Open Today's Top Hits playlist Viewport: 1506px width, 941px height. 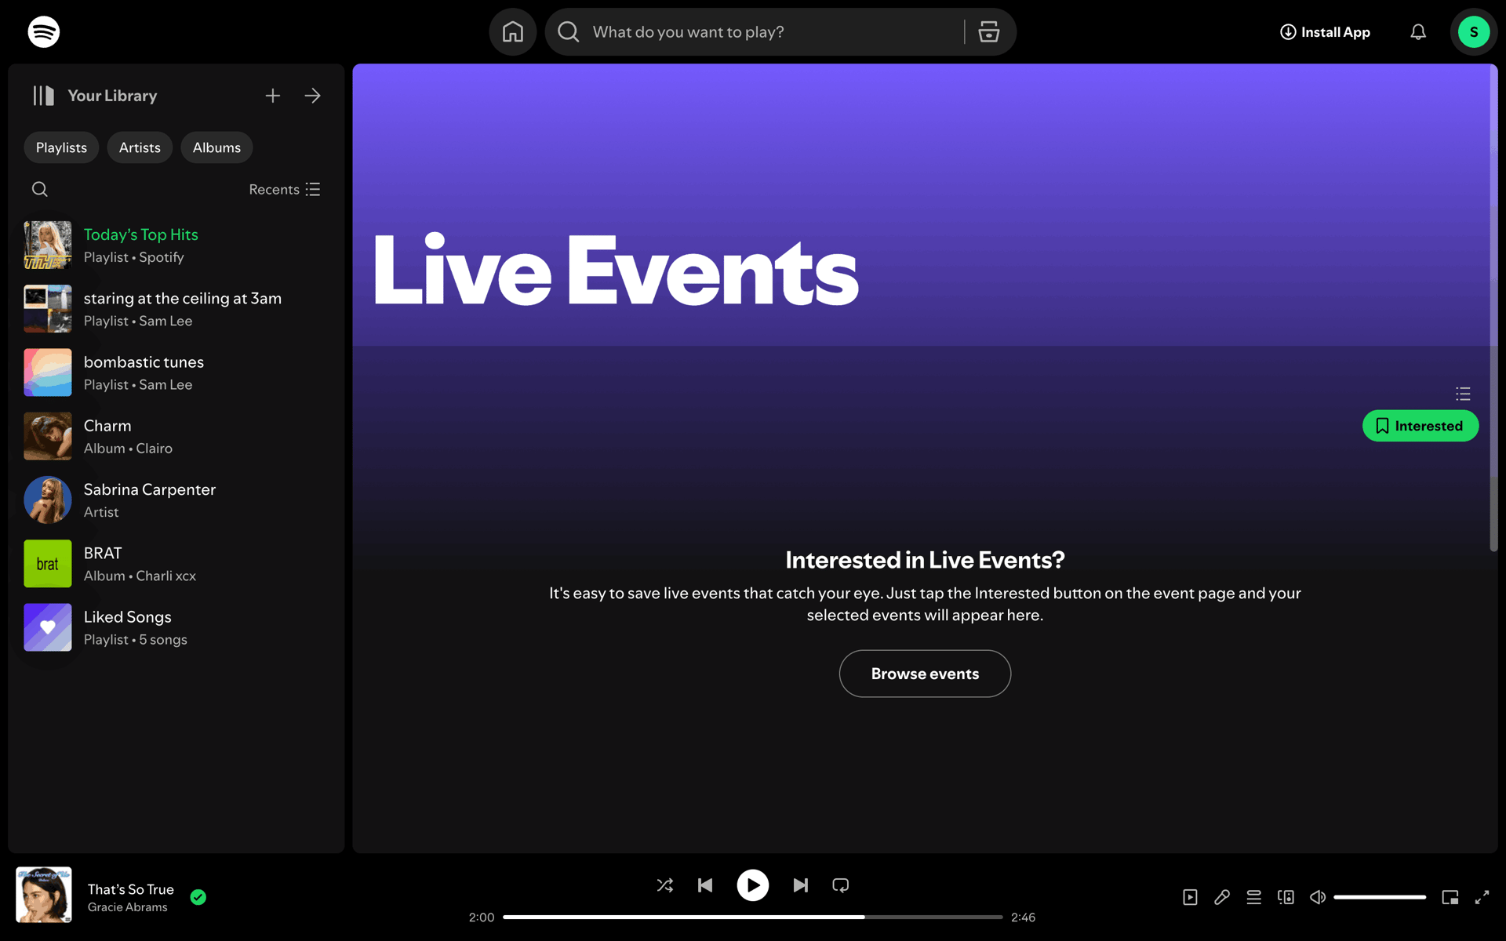176,245
